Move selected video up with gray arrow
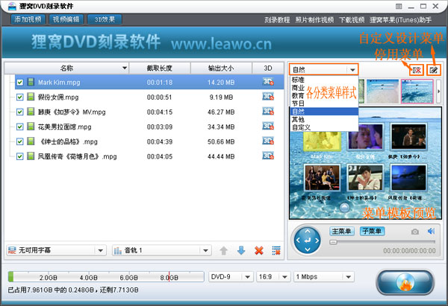Screen dimensions: 448x306 224,251
